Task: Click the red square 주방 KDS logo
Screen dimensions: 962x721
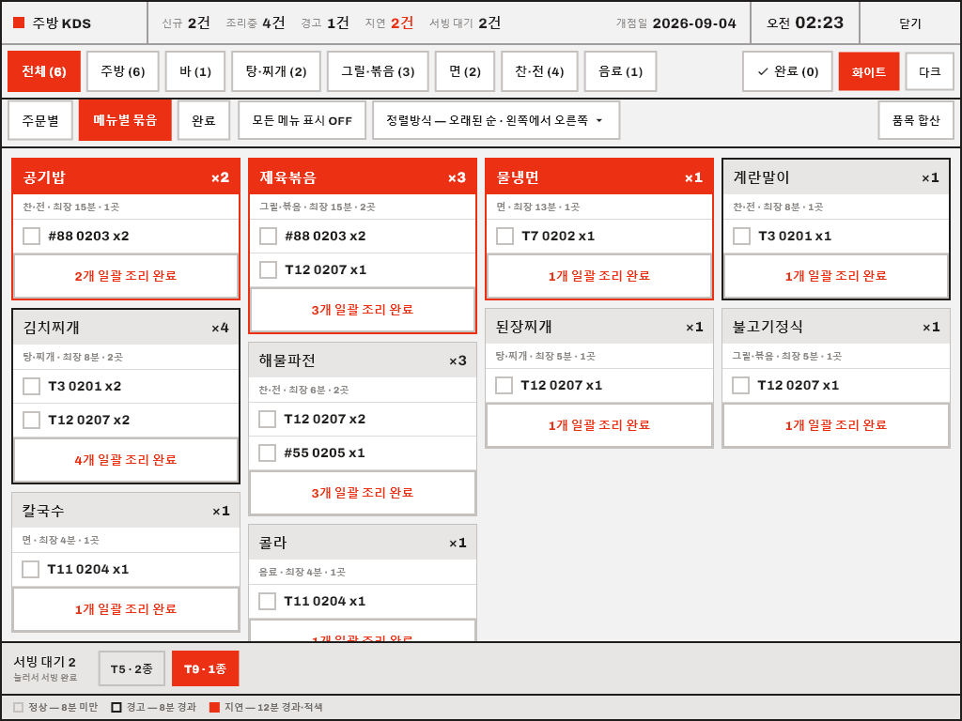Action: click(19, 23)
